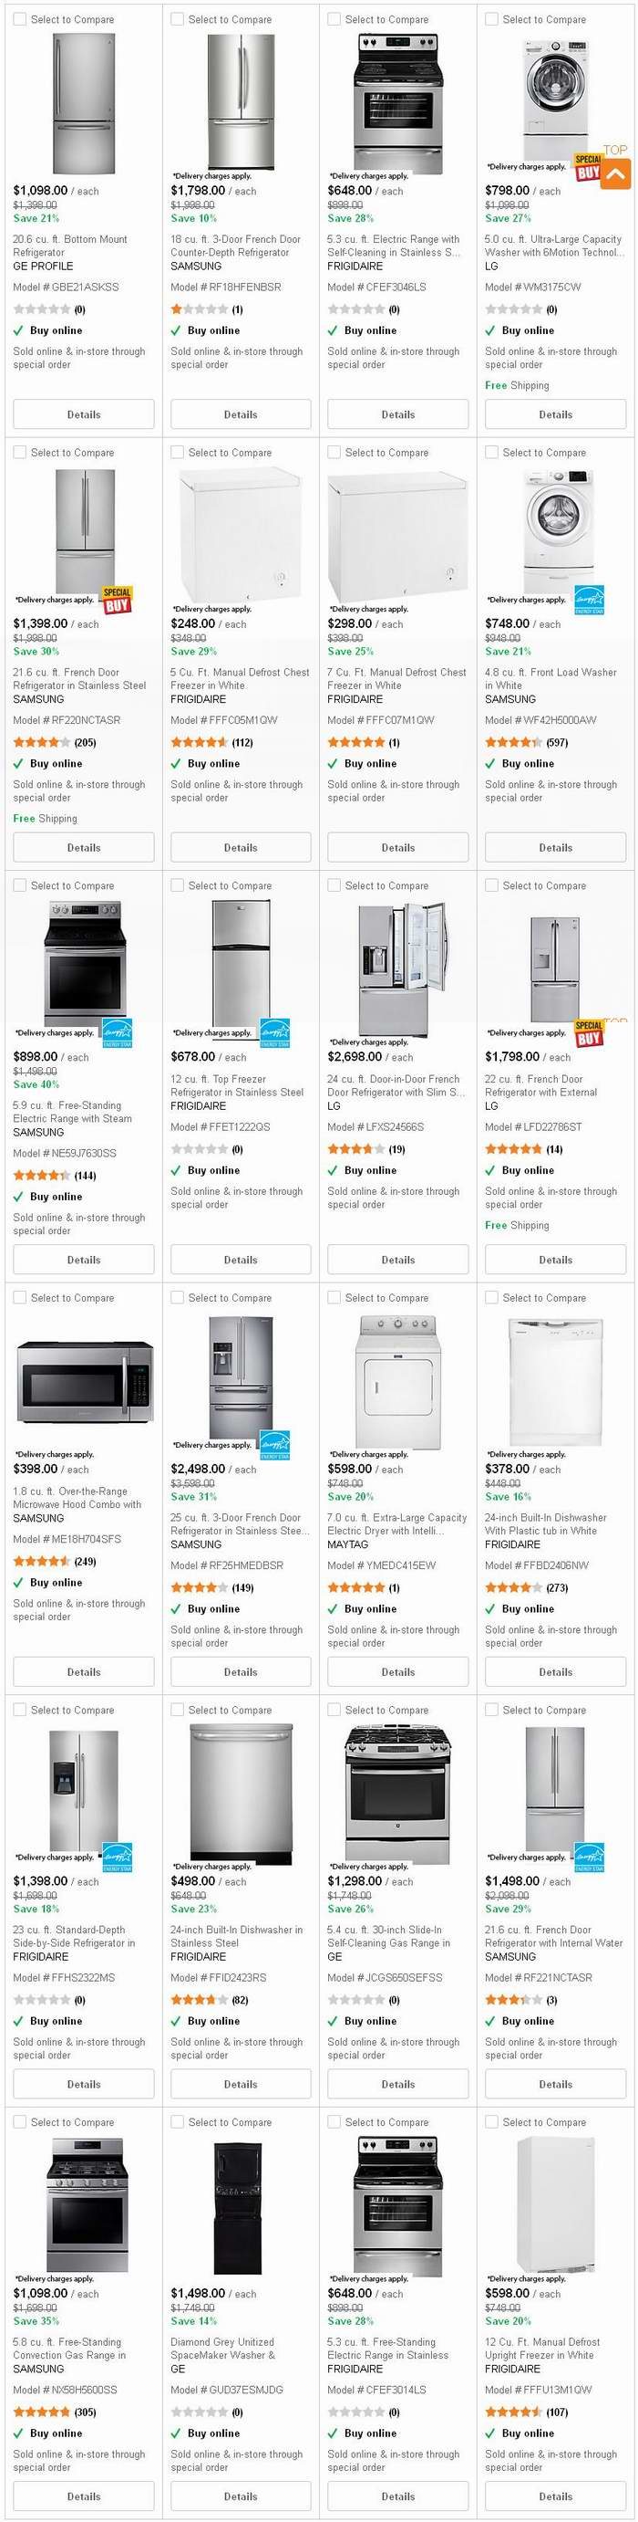Open Details for Frigidaire CFEF3046LS electric range
This screenshot has height=2522, width=638.
coord(397,414)
